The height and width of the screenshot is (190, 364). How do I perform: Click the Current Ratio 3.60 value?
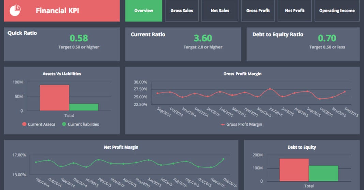pyautogui.click(x=203, y=38)
